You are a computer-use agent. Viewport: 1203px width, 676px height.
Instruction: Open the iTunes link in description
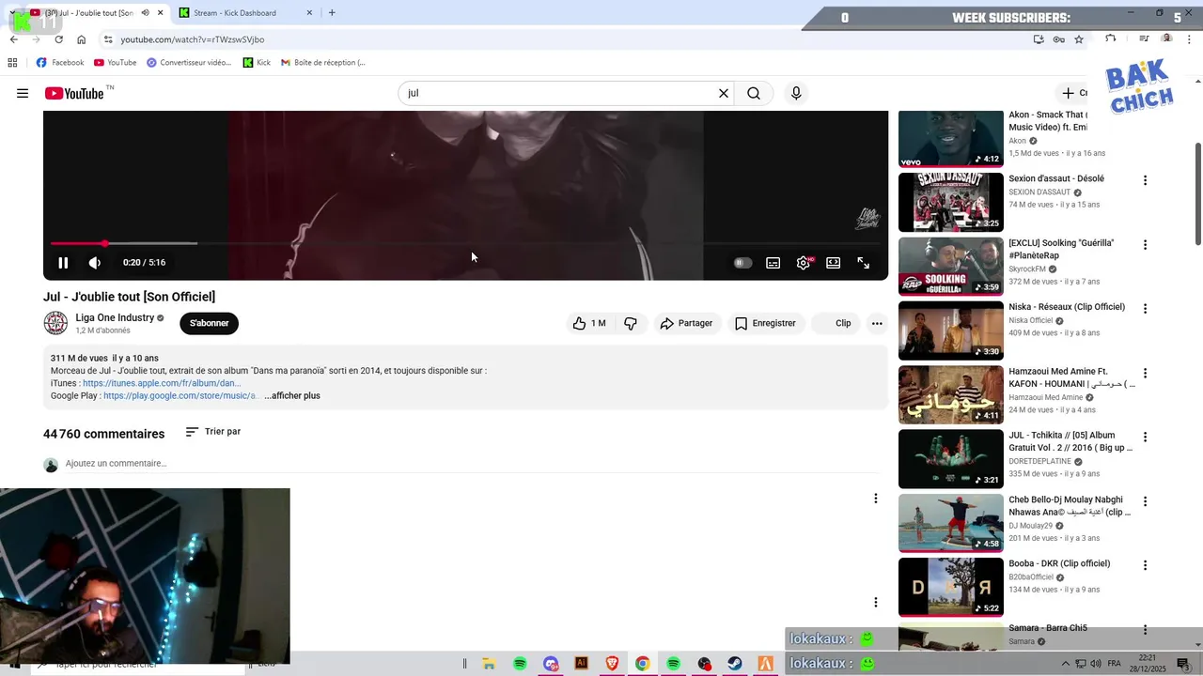pos(162,383)
